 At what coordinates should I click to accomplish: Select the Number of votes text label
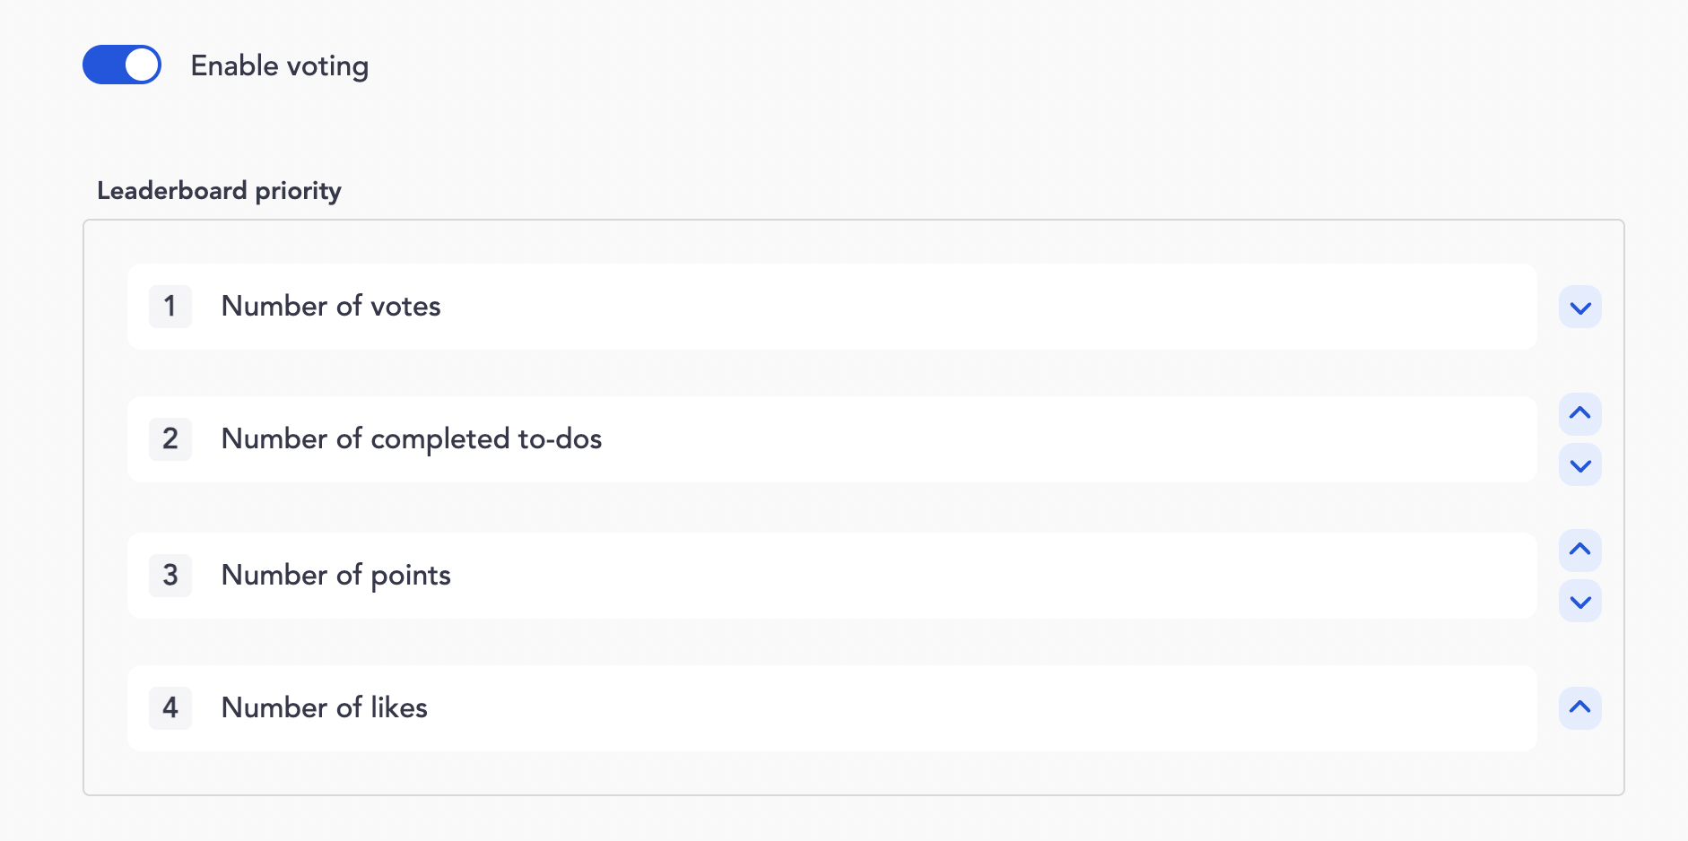click(331, 307)
